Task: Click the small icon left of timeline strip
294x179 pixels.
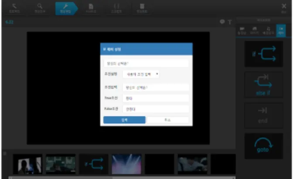Action: point(5,154)
